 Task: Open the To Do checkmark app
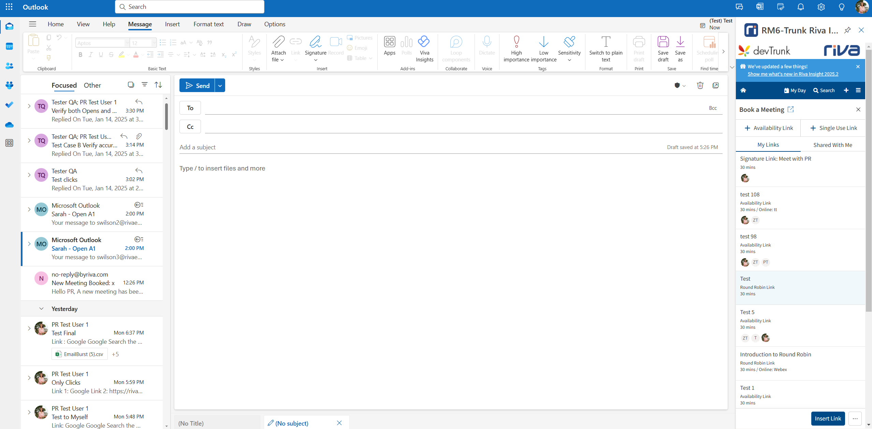[x=9, y=105]
